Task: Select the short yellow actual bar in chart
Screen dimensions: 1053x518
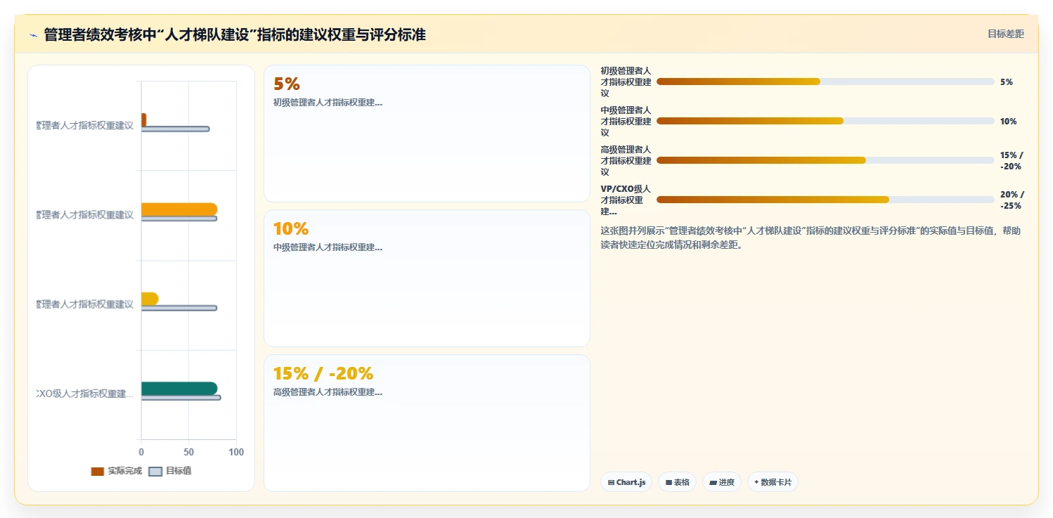Action: coord(150,299)
